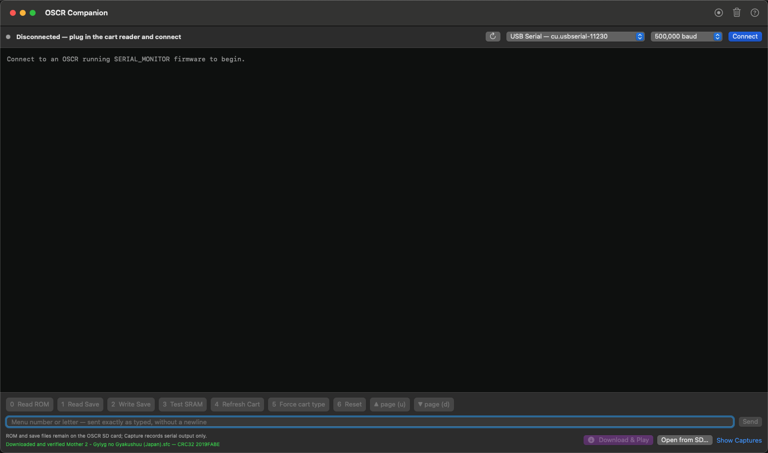Open the 500,000 baud rate dropdown
The width and height of the screenshot is (768, 453).
[x=686, y=37]
